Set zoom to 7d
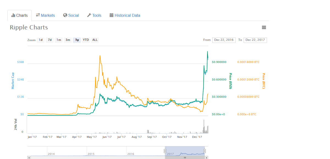This screenshot has height=159, width=330. coord(50,40)
